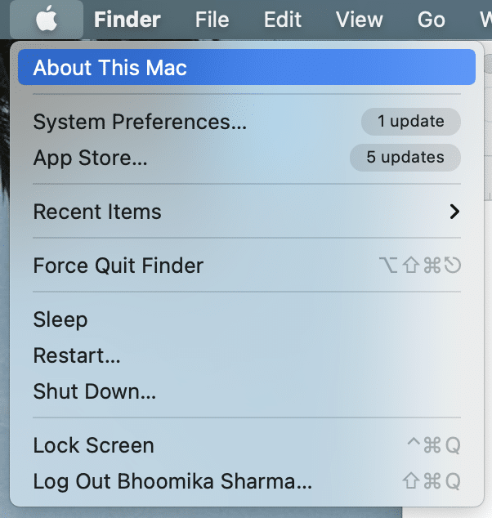Expand the Recent Items submenu
Image resolution: width=492 pixels, height=518 pixels.
[x=97, y=212]
